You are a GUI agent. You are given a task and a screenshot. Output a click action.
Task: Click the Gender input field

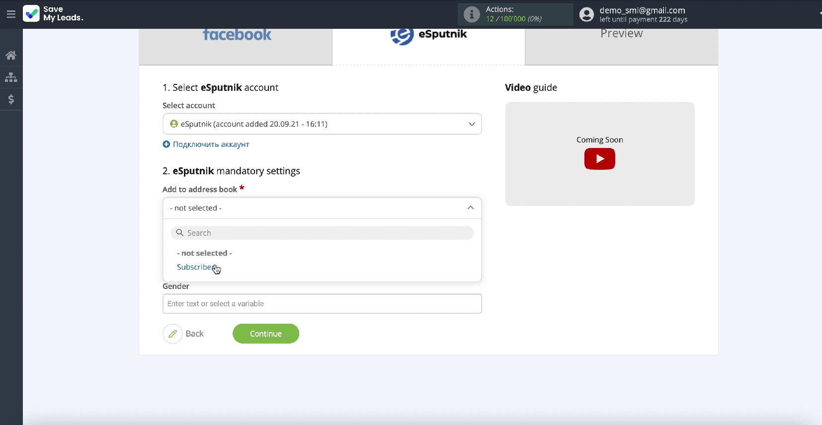point(322,304)
